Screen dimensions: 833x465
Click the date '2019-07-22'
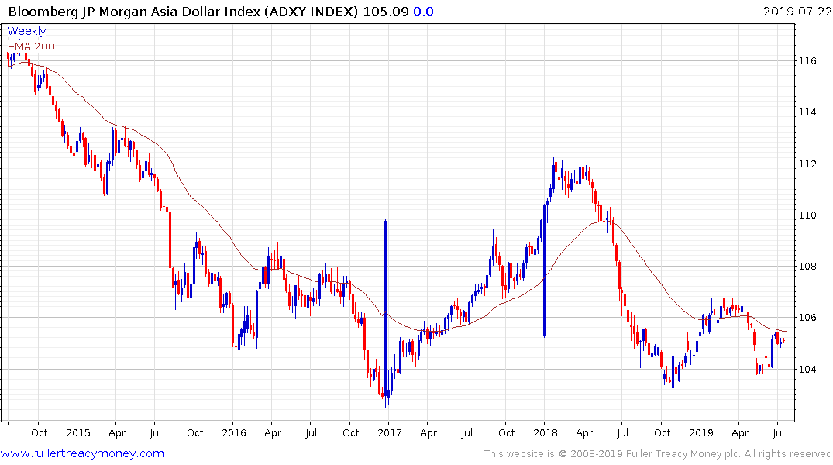[x=797, y=11]
